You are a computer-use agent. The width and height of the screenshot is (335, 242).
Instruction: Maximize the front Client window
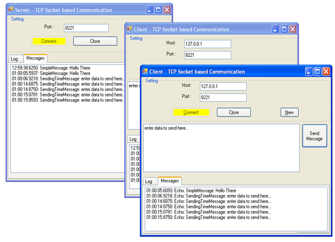318,71
